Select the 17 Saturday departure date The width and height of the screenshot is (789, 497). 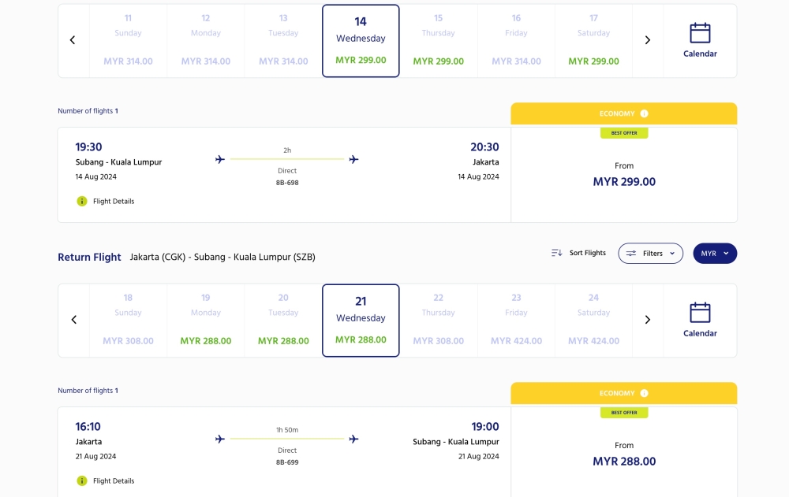point(593,39)
